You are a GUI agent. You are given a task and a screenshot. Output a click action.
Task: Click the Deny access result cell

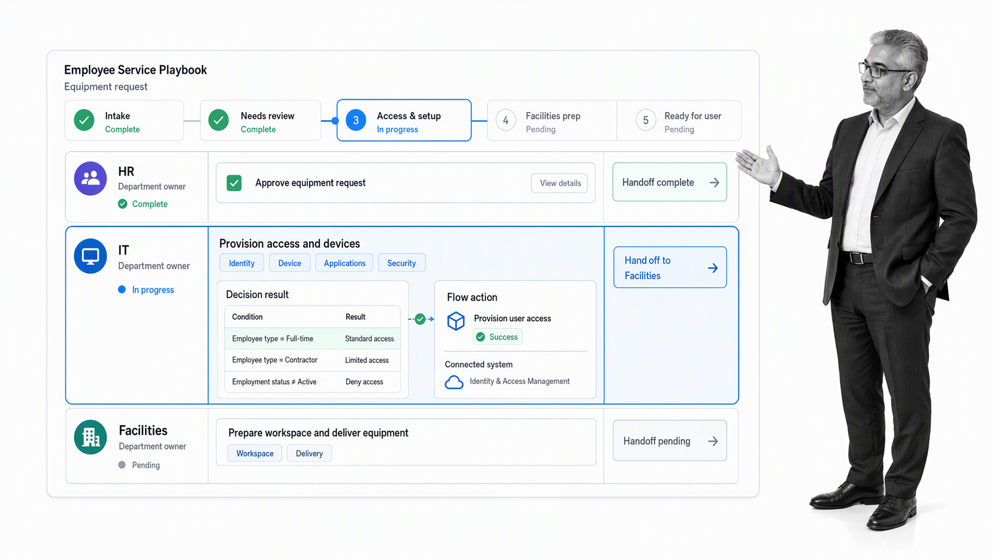(364, 382)
